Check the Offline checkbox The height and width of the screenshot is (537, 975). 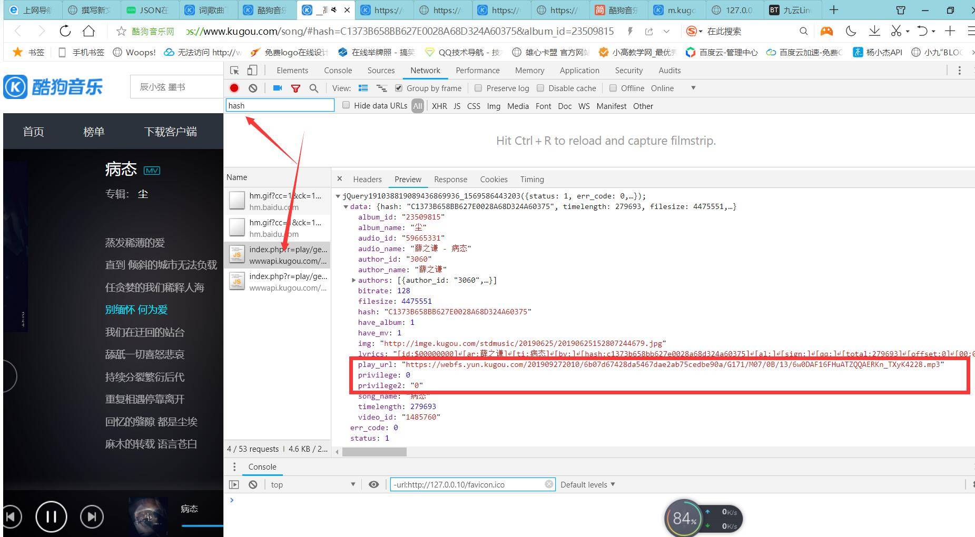(613, 88)
